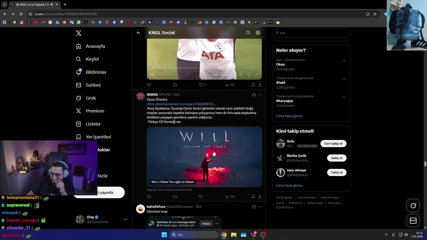The width and height of the screenshot is (427, 240).
Task: Open more options for #tatil trend
Action: tap(344, 79)
